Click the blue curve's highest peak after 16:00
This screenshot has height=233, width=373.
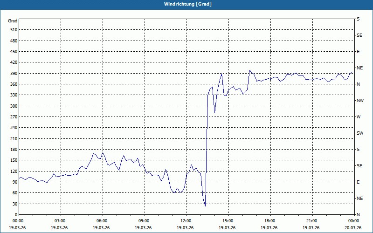point(250,70)
